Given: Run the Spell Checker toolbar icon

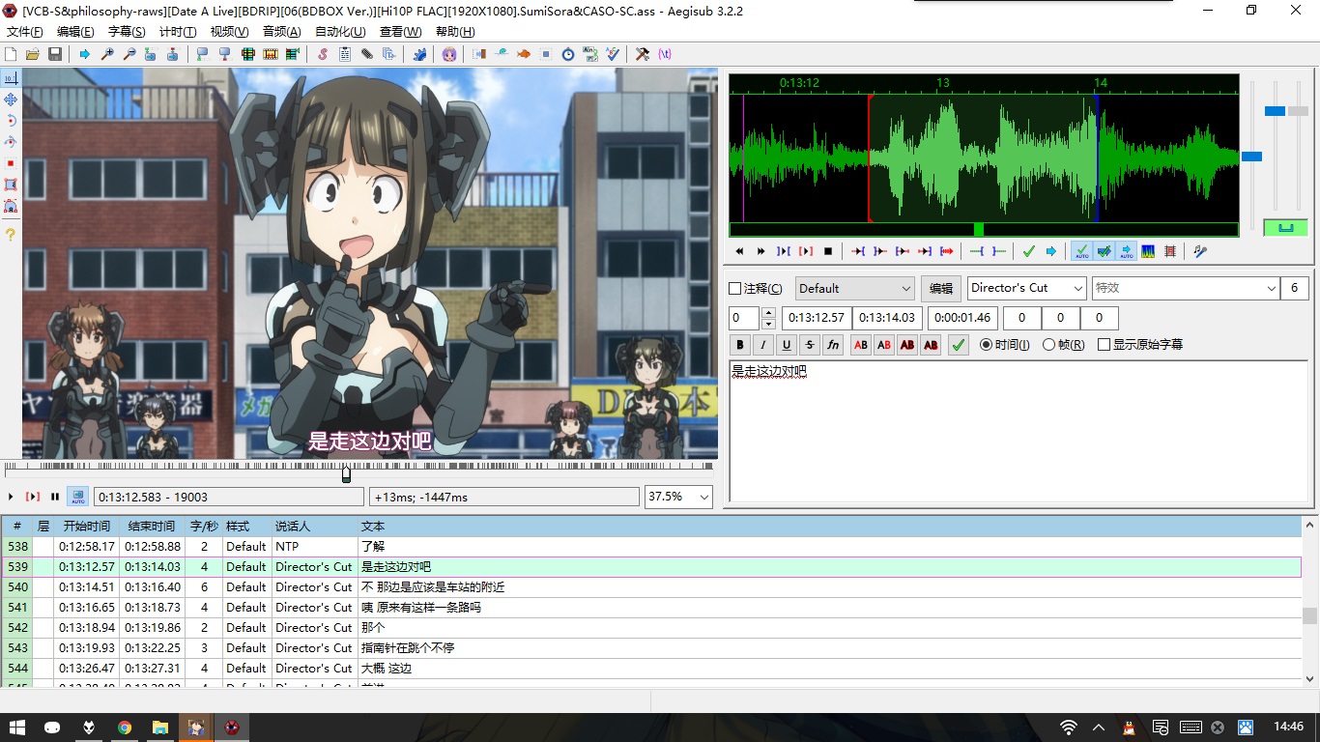Looking at the screenshot, I should [x=613, y=54].
